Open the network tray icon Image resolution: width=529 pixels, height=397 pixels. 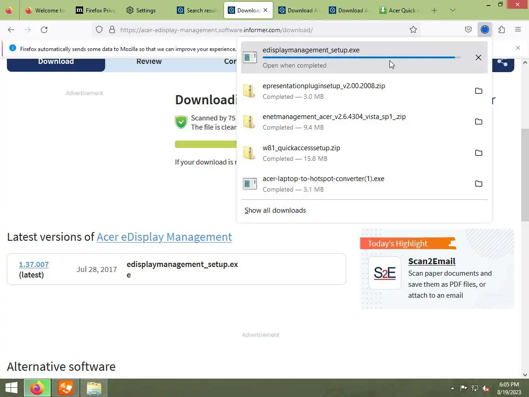pyautogui.click(x=475, y=388)
